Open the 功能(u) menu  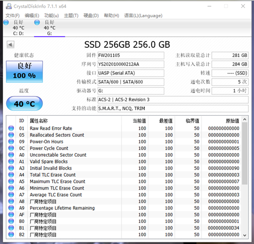pos(52,15)
